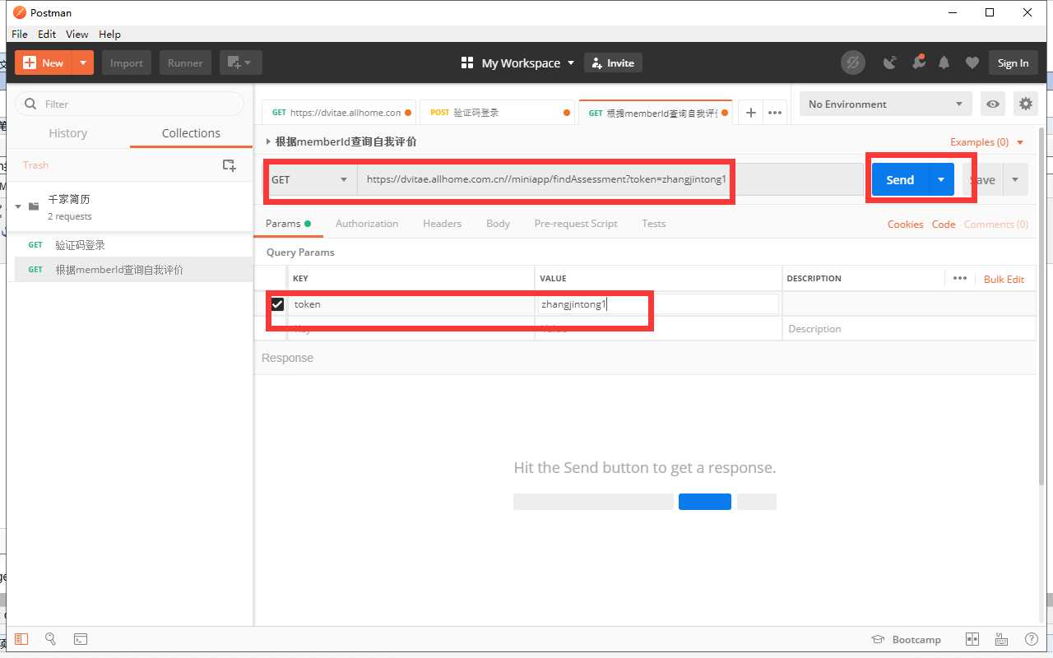Switch to the Collections tab
The image size is (1053, 658).
coord(191,133)
